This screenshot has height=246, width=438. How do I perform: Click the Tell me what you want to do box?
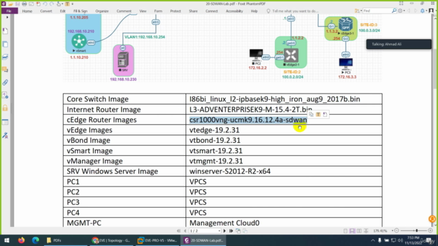coord(292,11)
